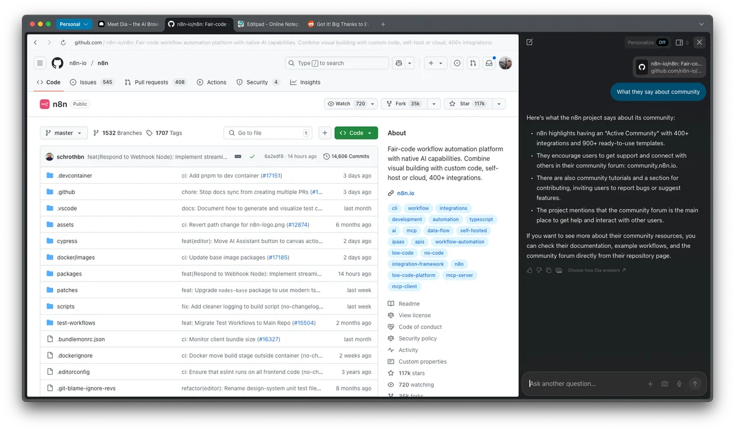This screenshot has width=735, height=431.
Task: Open a new browser tab
Action: point(383,24)
